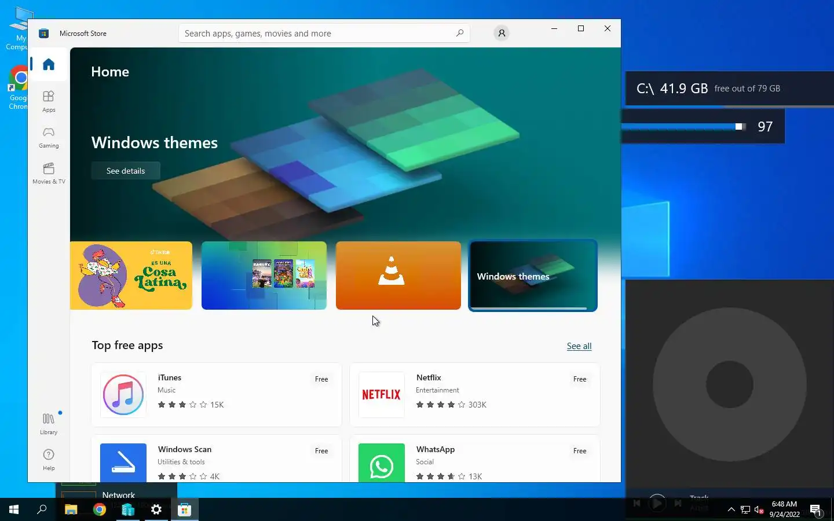The width and height of the screenshot is (834, 521).
Task: Click See details for Windows themes
Action: tap(126, 171)
